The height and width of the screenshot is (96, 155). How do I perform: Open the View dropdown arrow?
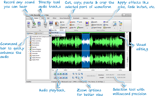tap(120, 28)
